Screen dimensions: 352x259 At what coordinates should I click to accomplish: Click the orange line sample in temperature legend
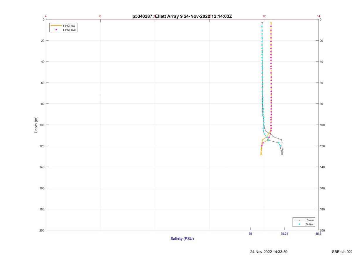(56, 26)
